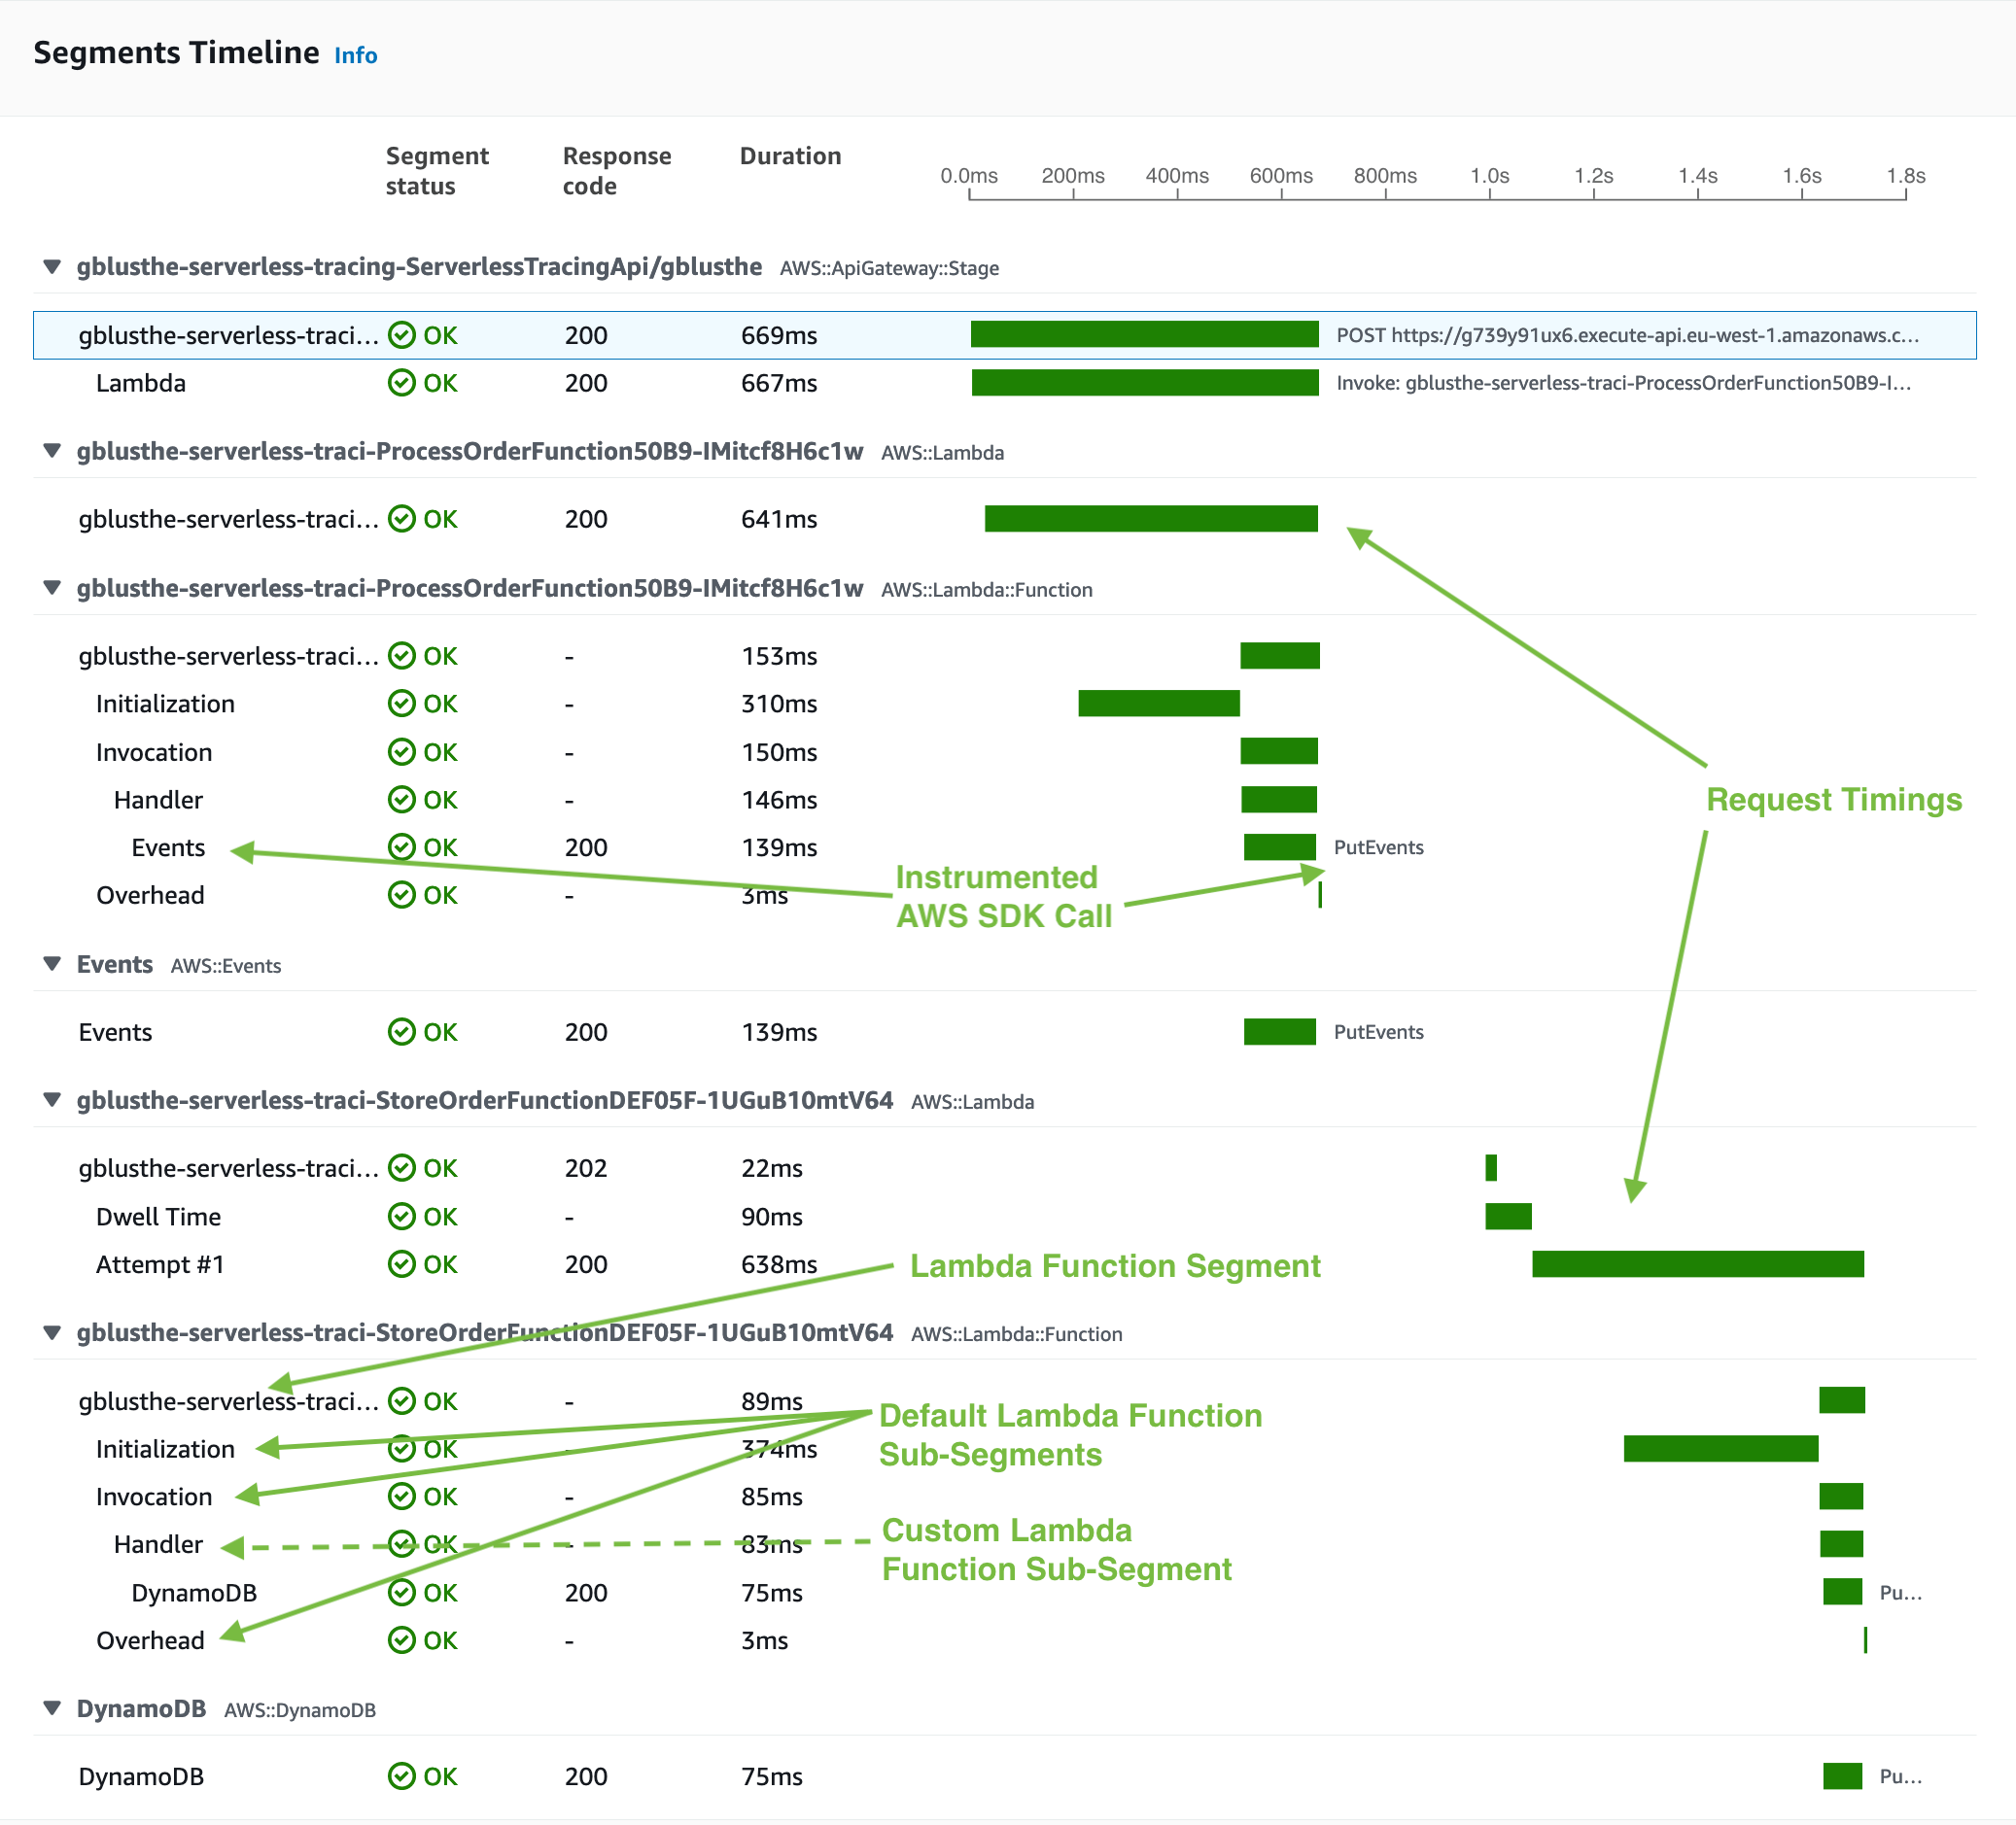Click the PutEvents label next to Events bar
The width and height of the screenshot is (2016, 1825).
[1379, 847]
